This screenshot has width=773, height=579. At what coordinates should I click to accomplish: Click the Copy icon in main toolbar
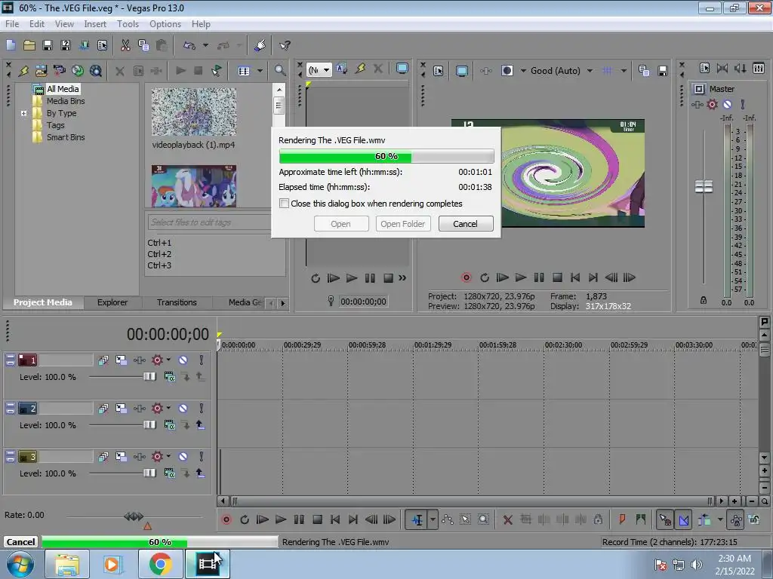point(143,45)
